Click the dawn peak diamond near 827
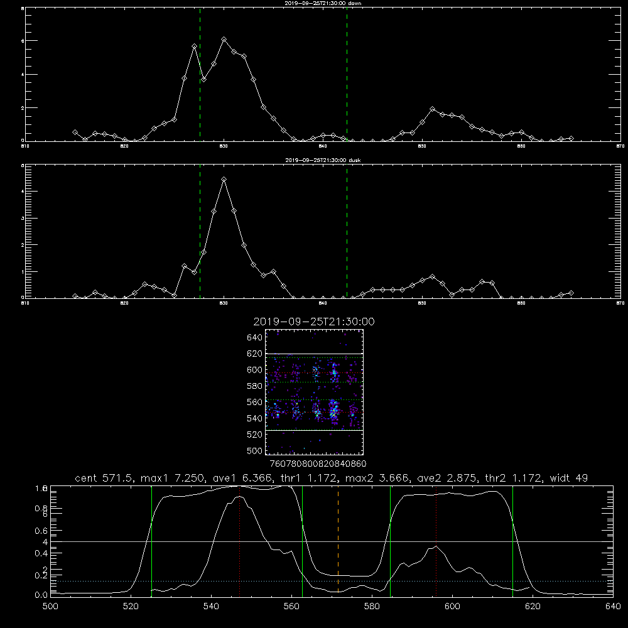This screenshot has width=628, height=628. (194, 46)
